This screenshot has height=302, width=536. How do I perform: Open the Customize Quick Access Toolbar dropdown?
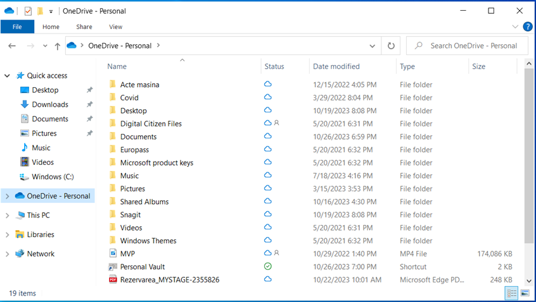tap(51, 11)
